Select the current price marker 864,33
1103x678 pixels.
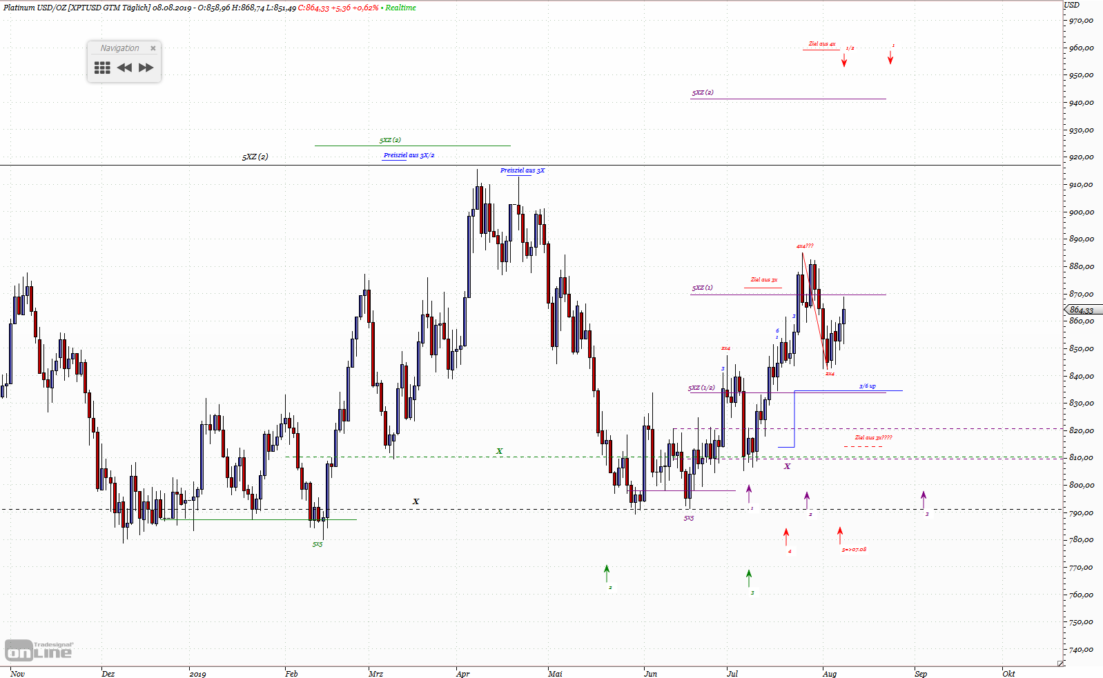tap(1082, 310)
